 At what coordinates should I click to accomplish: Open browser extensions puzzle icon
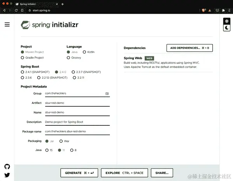coord(223,10)
